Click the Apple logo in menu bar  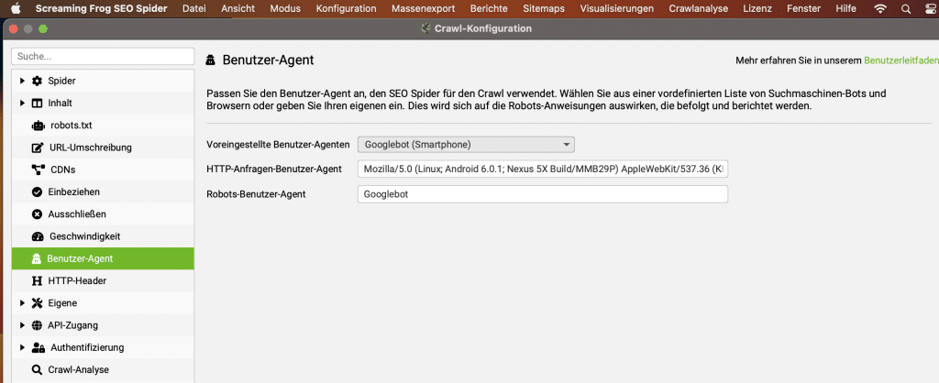16,8
